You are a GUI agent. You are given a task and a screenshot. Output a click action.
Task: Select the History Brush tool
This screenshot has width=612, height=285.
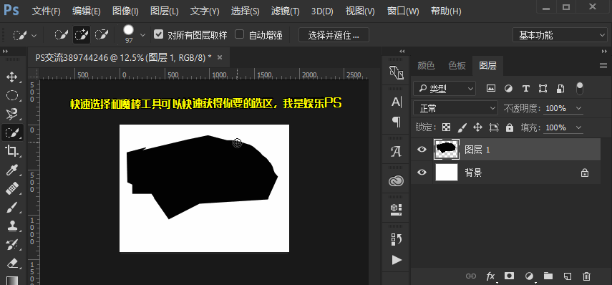pos(12,245)
